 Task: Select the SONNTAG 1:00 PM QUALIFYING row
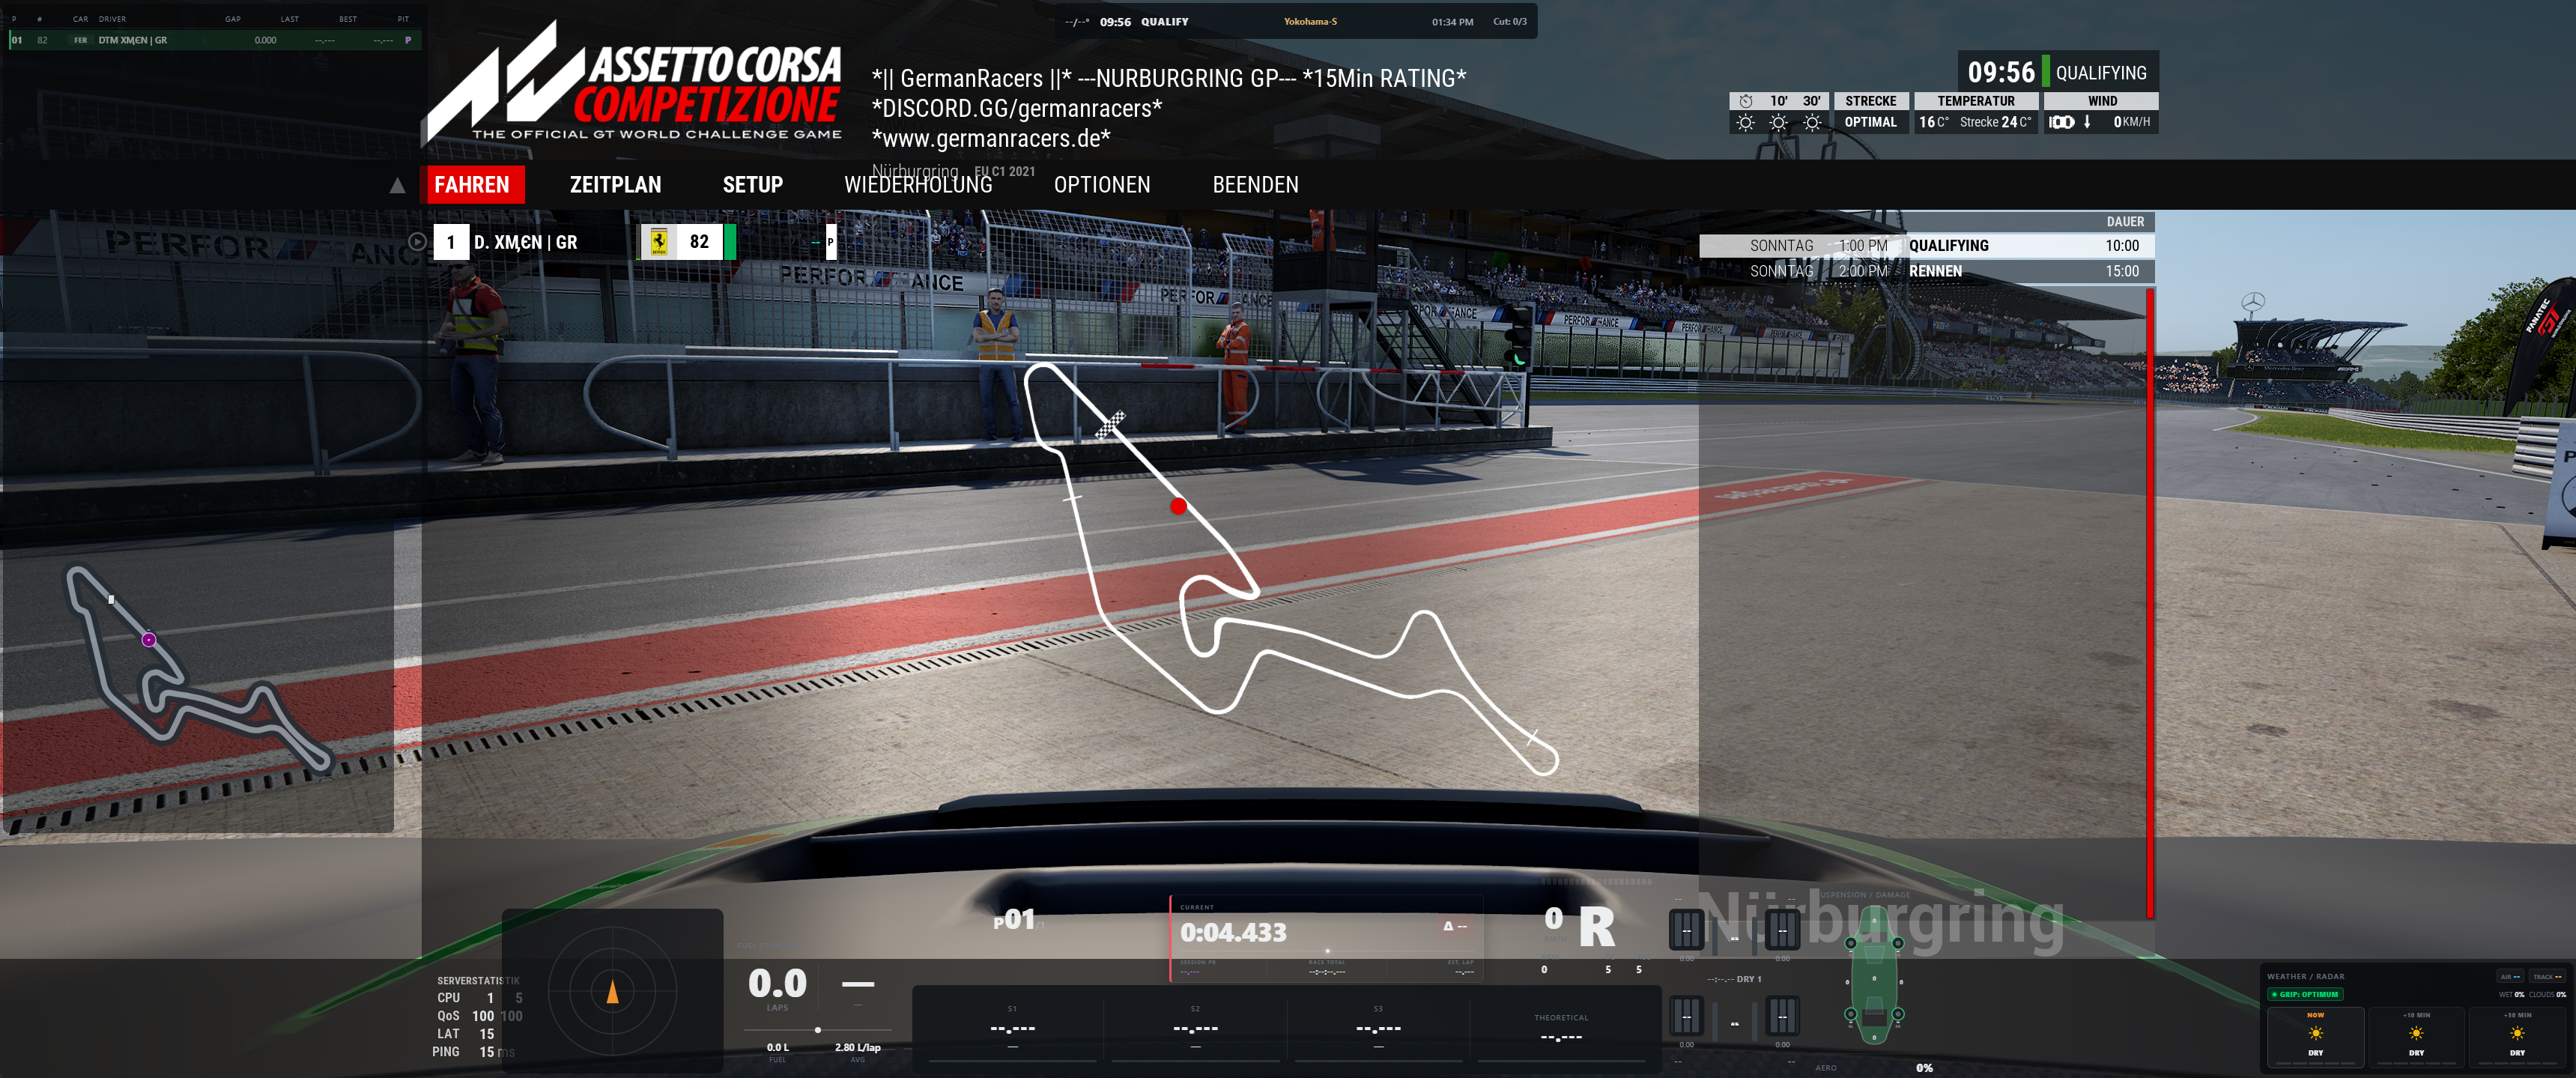[x=1926, y=246]
